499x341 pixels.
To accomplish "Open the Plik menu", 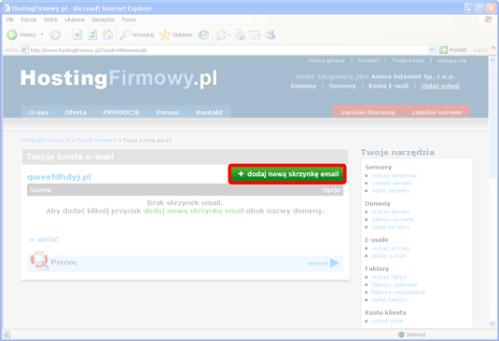I will (10, 20).
